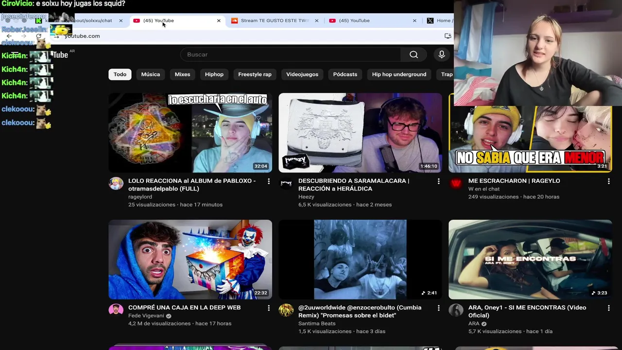Select the Música filter chip
622x350 pixels.
151,74
